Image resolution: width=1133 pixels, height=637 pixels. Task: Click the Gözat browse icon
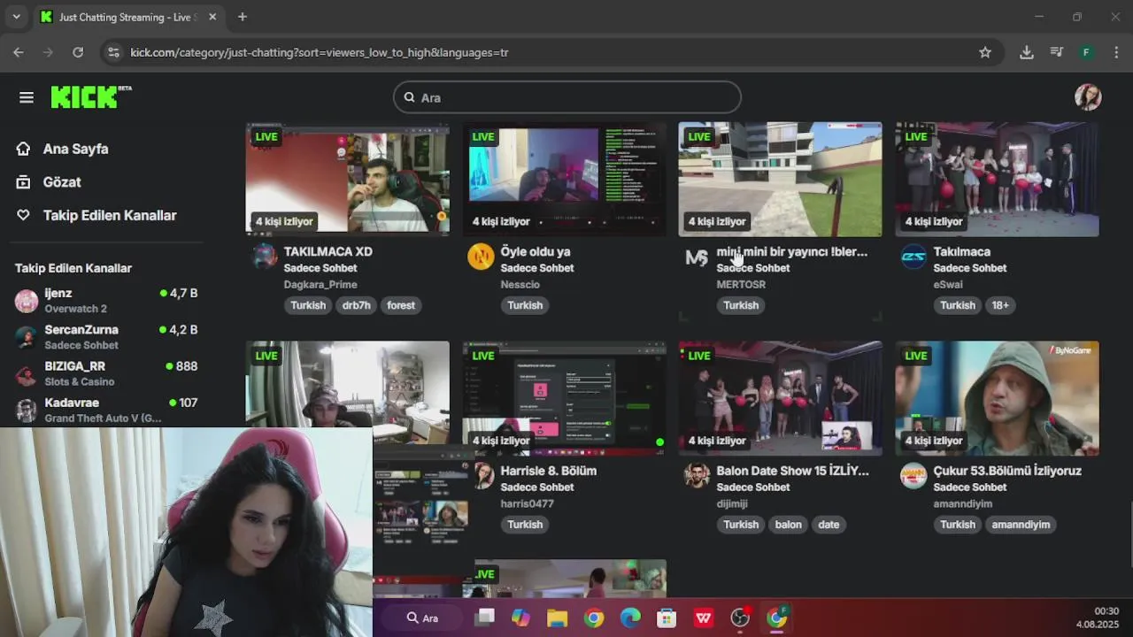tap(23, 181)
